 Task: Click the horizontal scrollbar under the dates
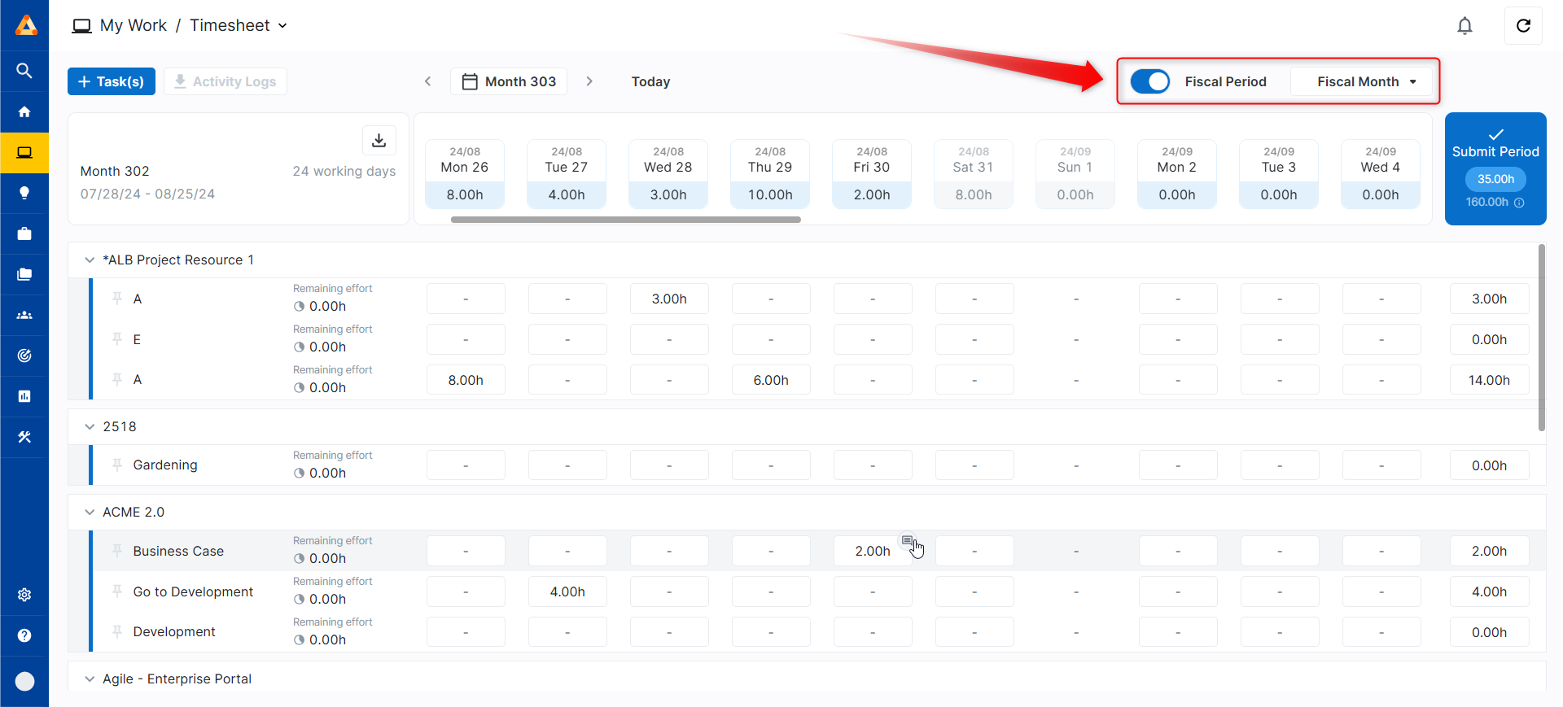[x=625, y=219]
